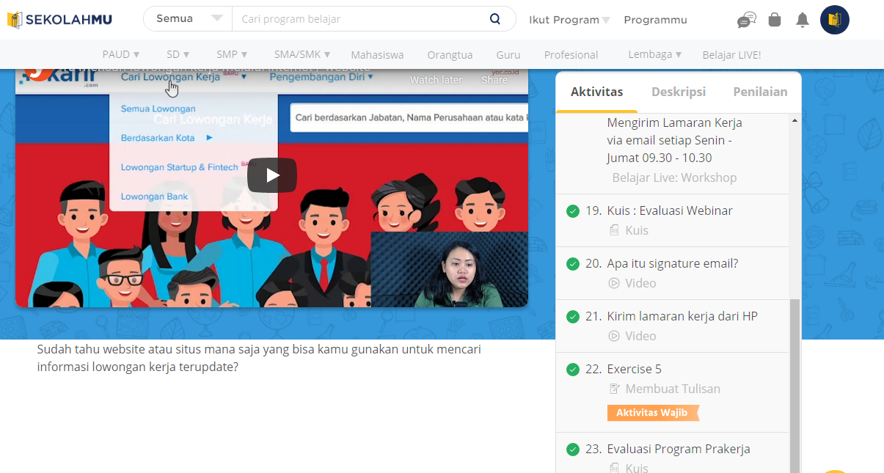Click the green check for activity 22
This screenshot has width=884, height=473.
(x=573, y=370)
